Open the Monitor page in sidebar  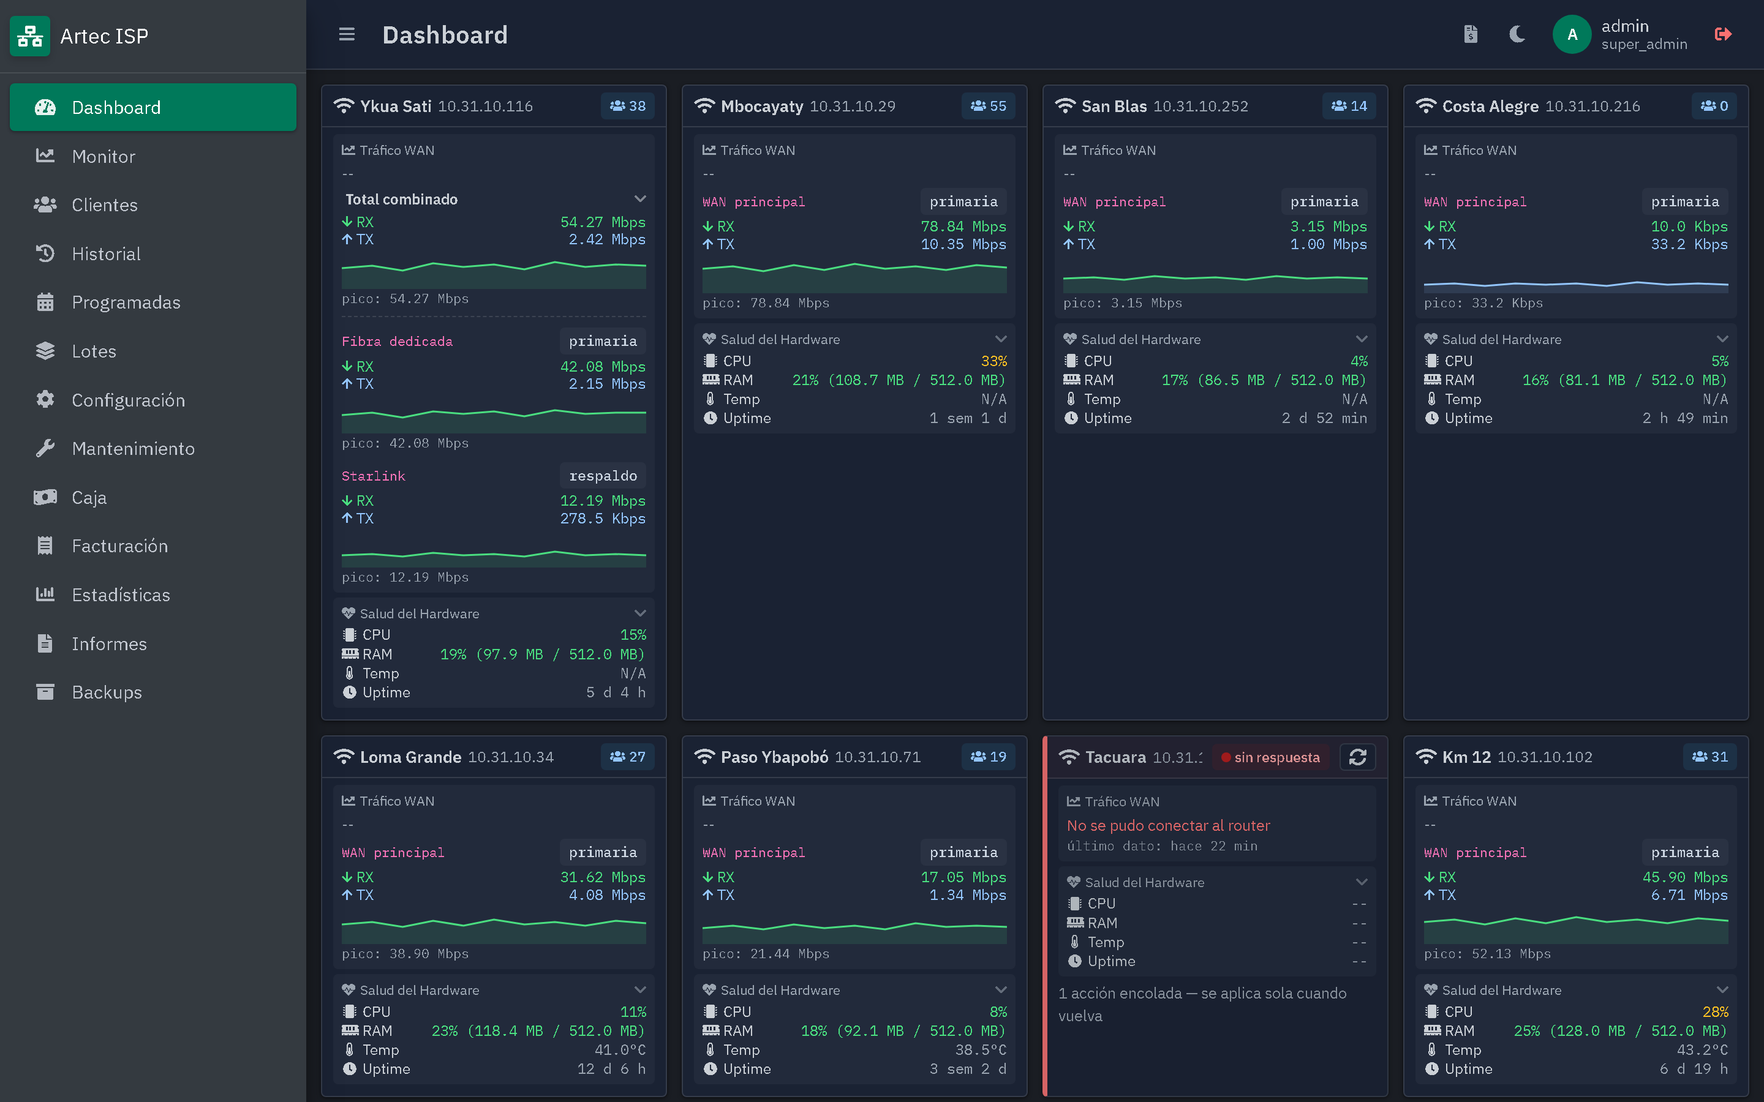pos(153,156)
